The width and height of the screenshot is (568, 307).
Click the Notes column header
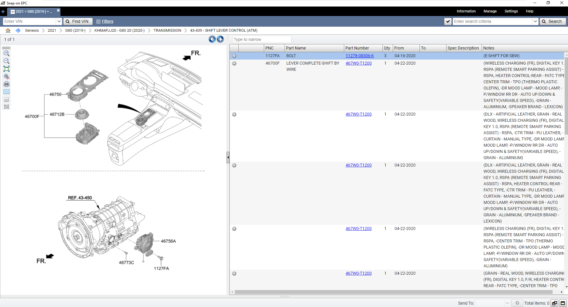525,48
